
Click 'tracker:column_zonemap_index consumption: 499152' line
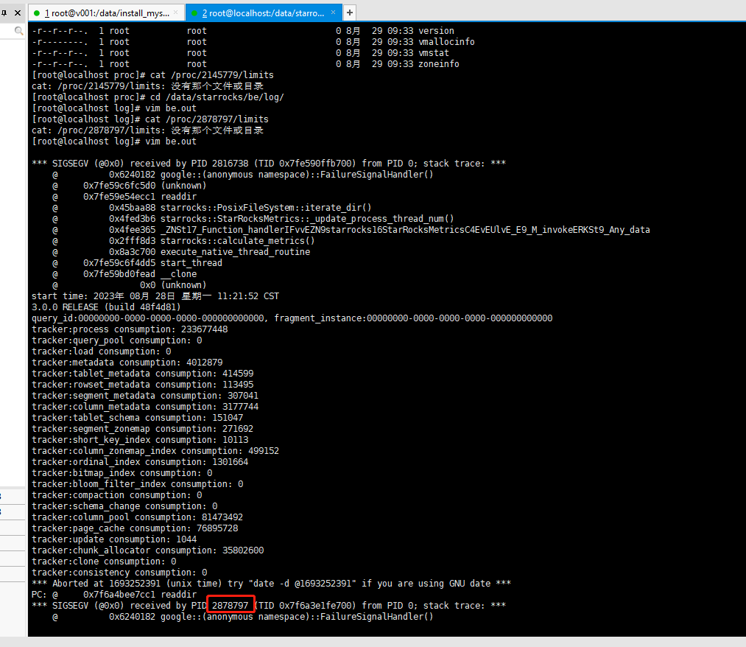(155, 451)
